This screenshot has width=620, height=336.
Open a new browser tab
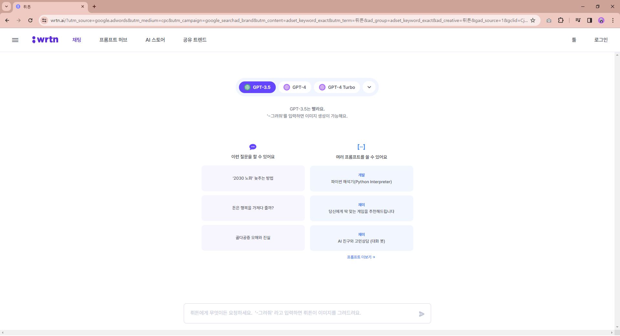pyautogui.click(x=94, y=6)
